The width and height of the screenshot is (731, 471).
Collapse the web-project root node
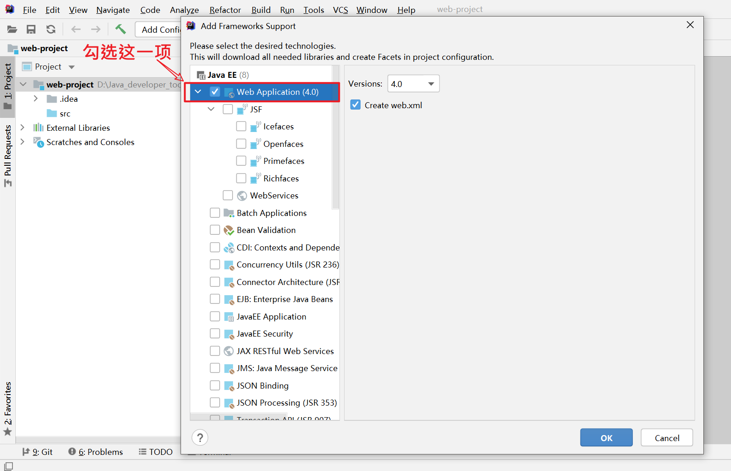[23, 84]
